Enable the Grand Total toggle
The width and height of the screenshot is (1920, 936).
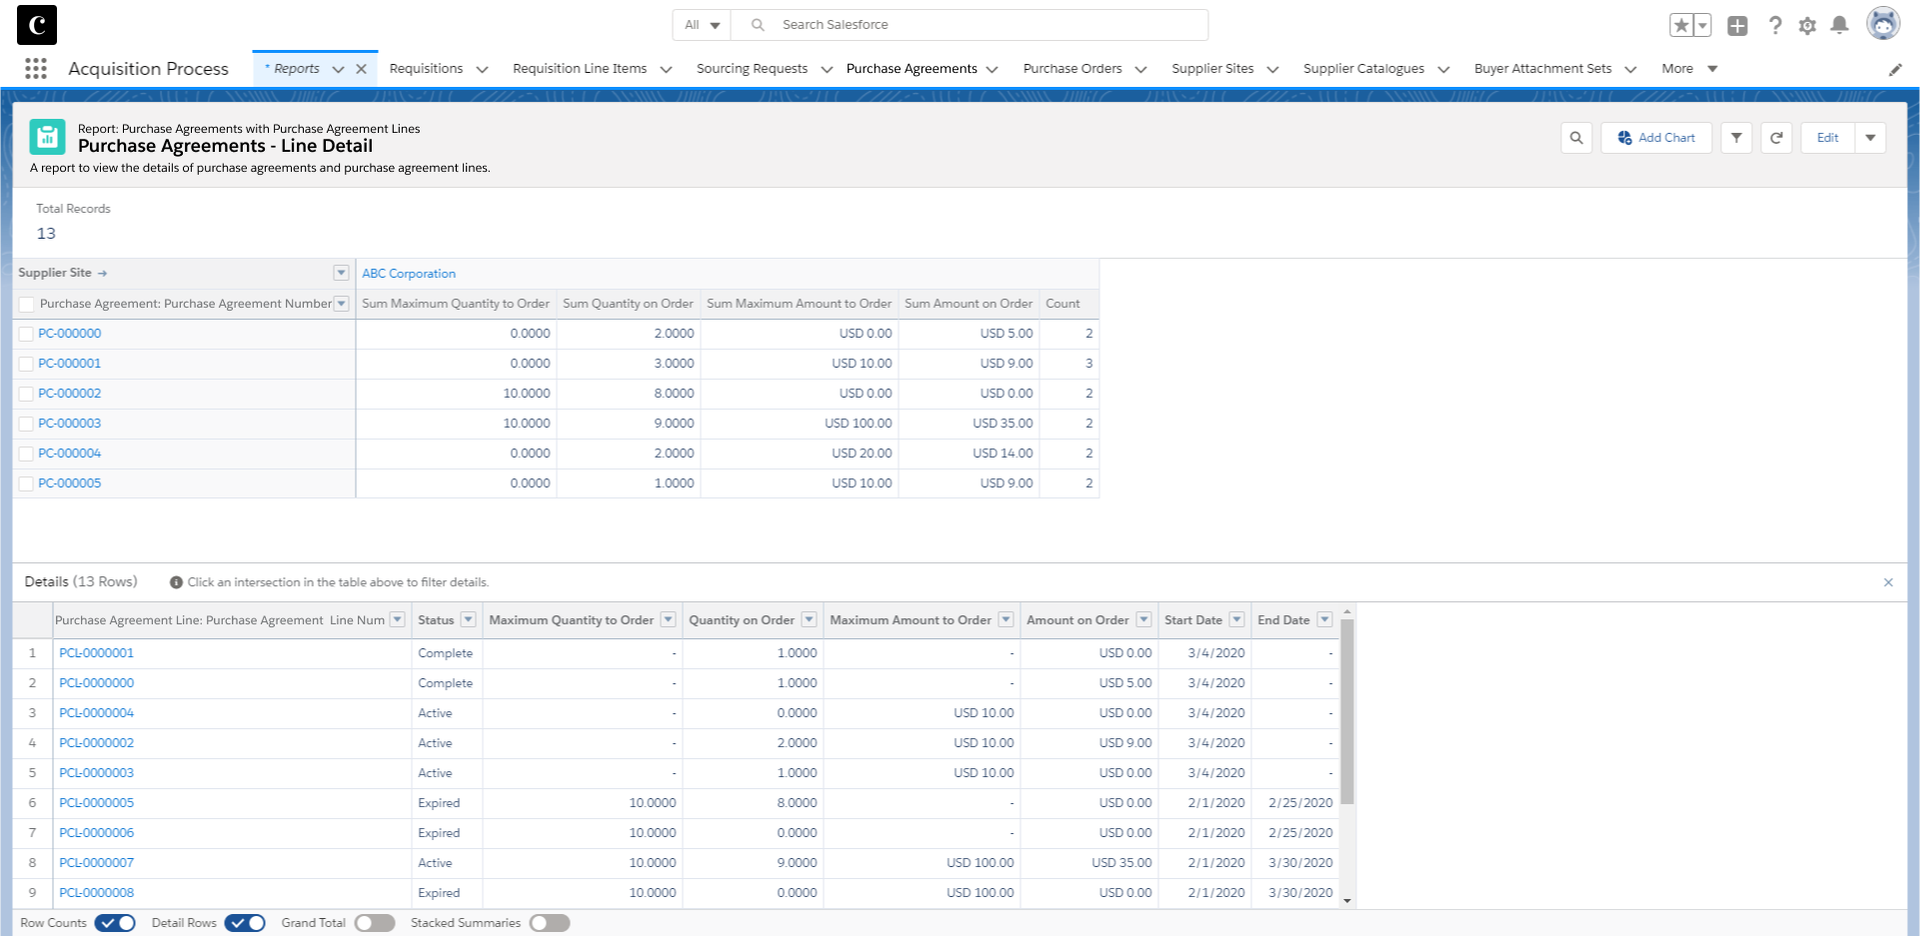(x=375, y=923)
